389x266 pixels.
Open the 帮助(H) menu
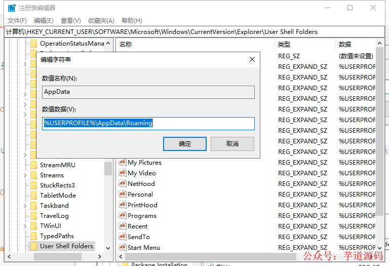tap(132, 21)
